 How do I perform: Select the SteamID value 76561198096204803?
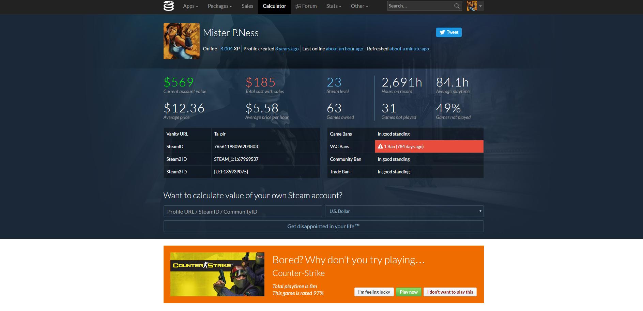point(236,146)
